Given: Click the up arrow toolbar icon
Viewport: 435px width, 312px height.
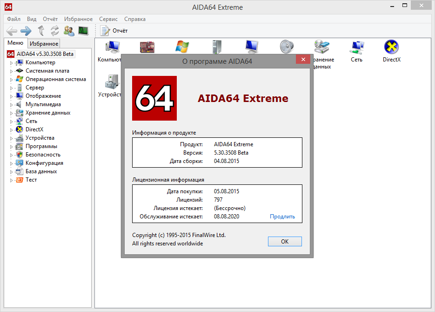Looking at the screenshot, I should tap(41, 31).
